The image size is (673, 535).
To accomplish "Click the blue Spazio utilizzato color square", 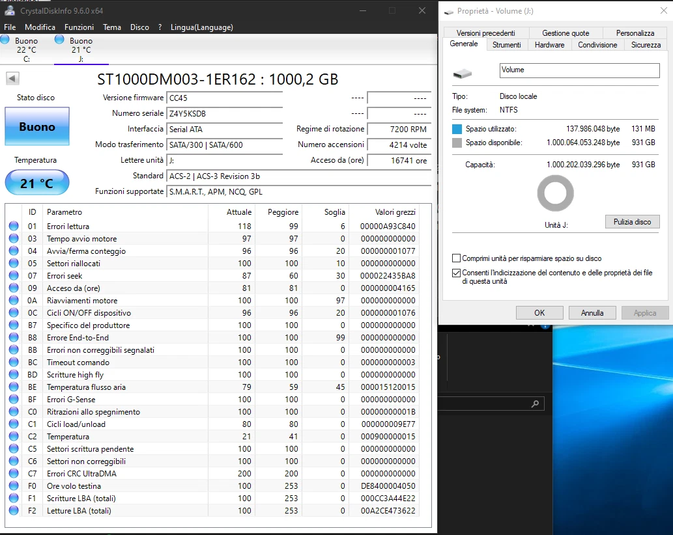I will click(457, 129).
